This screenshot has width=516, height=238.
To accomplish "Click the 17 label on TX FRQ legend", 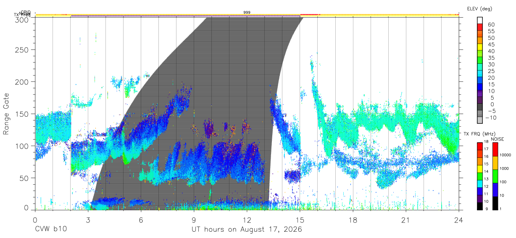I will [x=486, y=149].
